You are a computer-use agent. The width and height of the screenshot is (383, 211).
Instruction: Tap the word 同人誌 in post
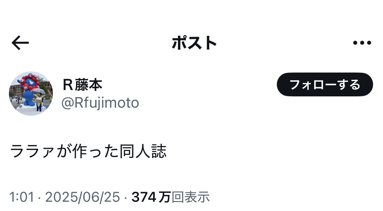143,151
